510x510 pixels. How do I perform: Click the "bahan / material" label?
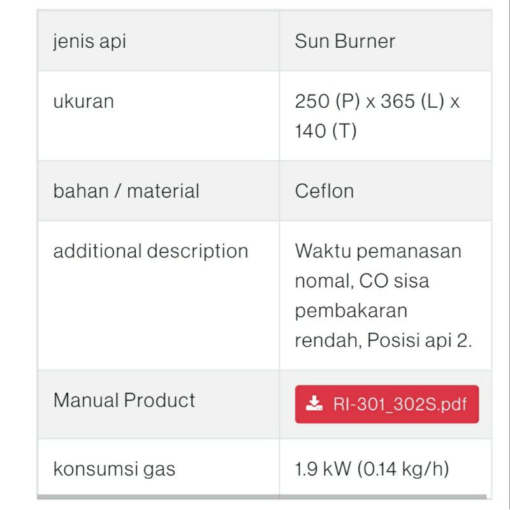click(126, 191)
